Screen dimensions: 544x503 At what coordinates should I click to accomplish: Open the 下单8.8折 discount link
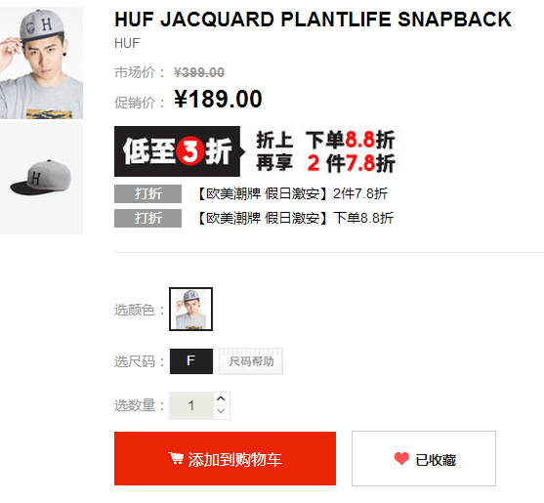(295, 218)
